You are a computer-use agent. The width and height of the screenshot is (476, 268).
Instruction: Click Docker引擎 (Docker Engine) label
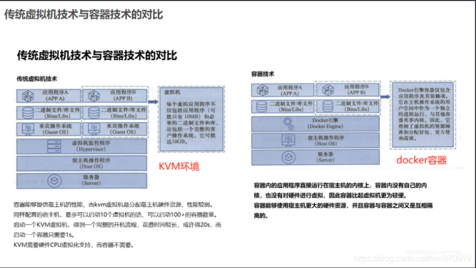pyautogui.click(x=325, y=123)
